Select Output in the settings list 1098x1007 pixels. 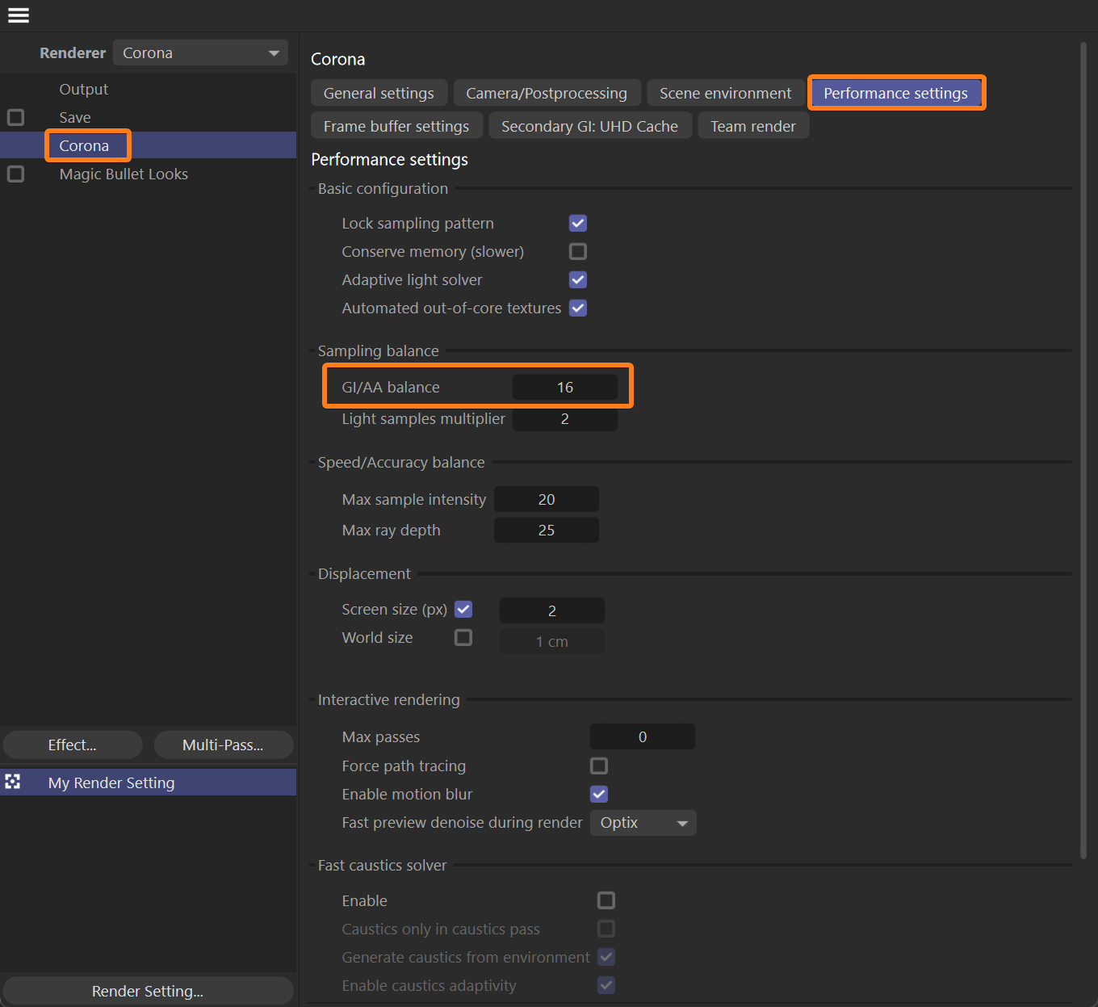pos(83,89)
